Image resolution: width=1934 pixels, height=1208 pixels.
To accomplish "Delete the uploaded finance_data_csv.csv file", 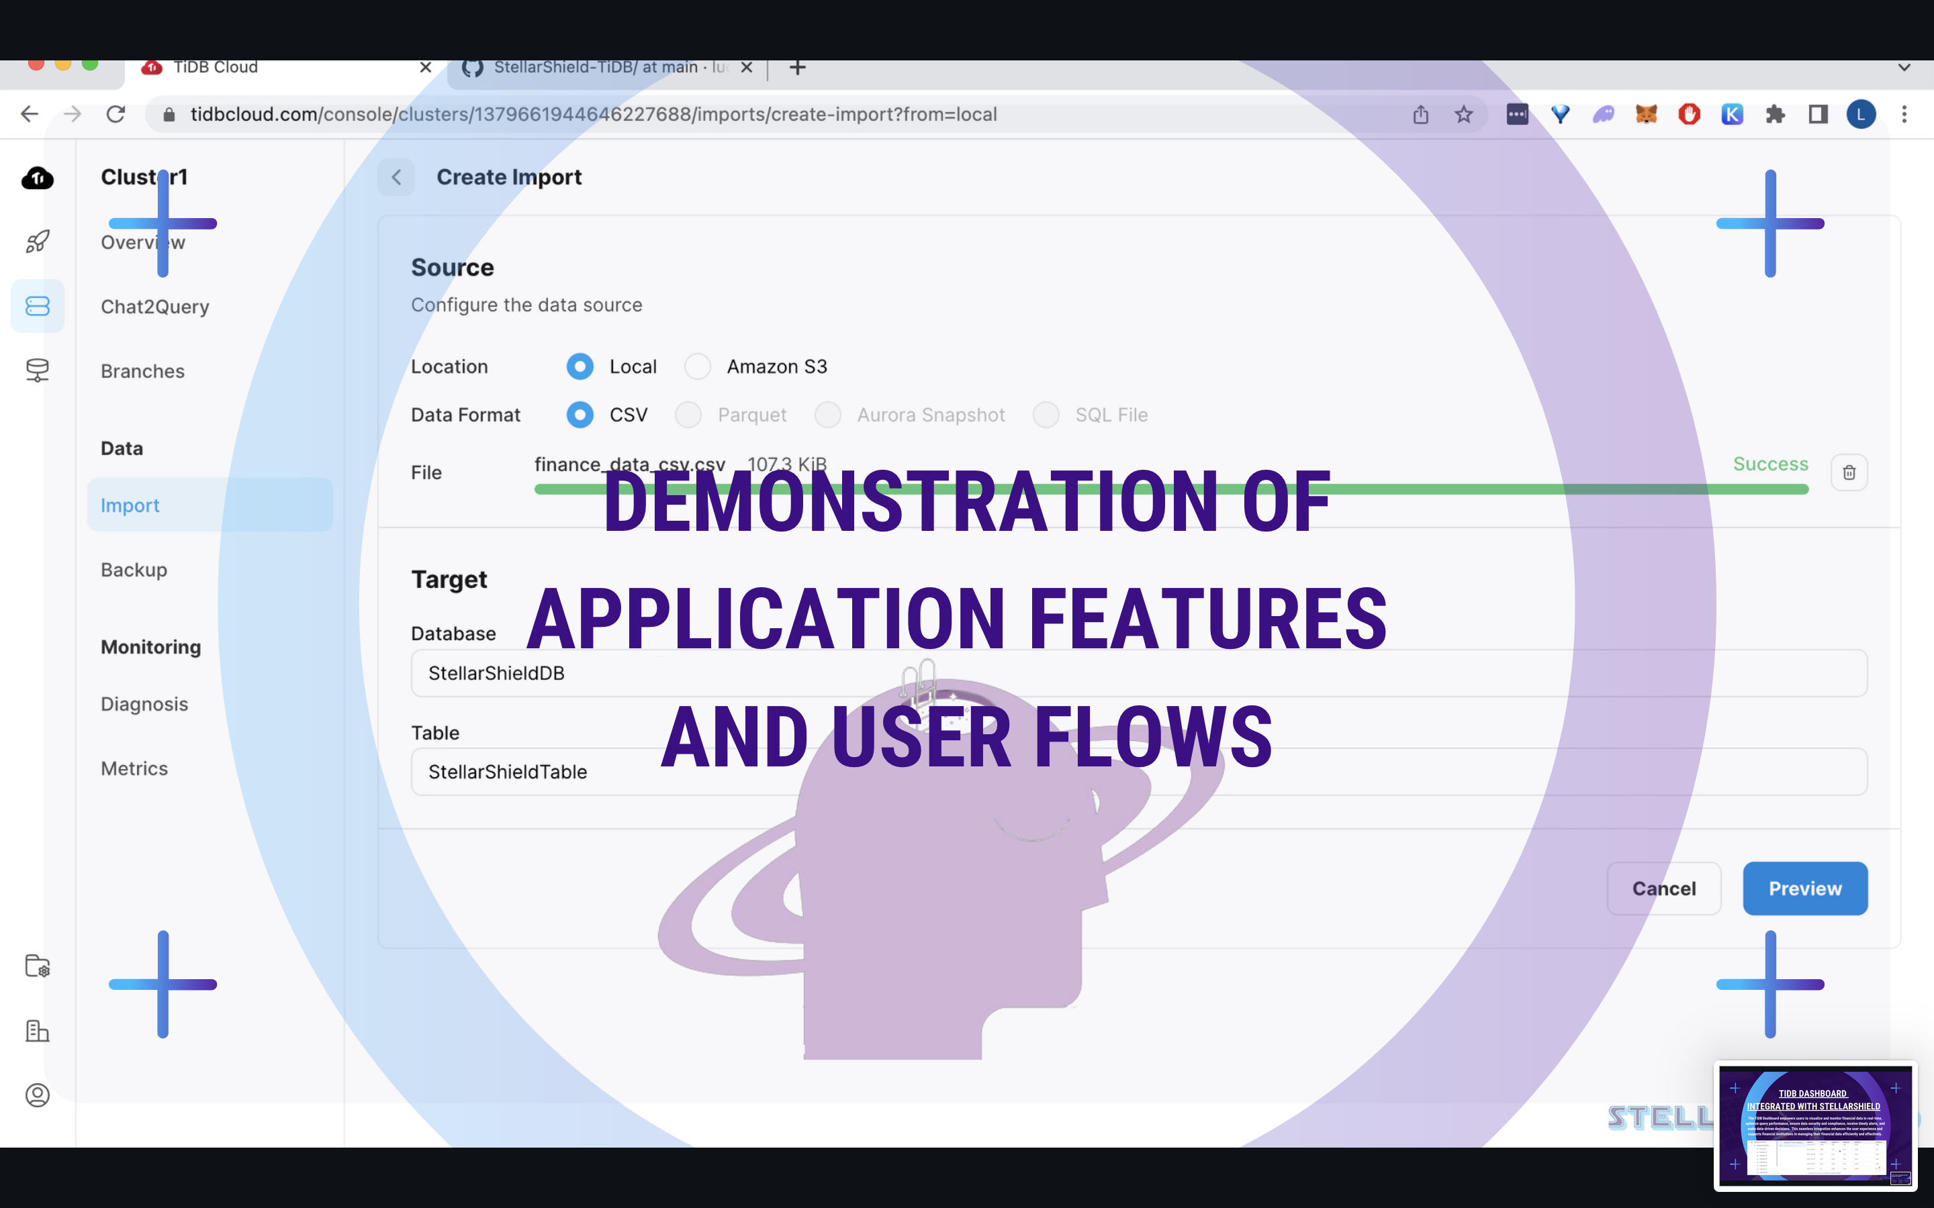I will click(1849, 473).
